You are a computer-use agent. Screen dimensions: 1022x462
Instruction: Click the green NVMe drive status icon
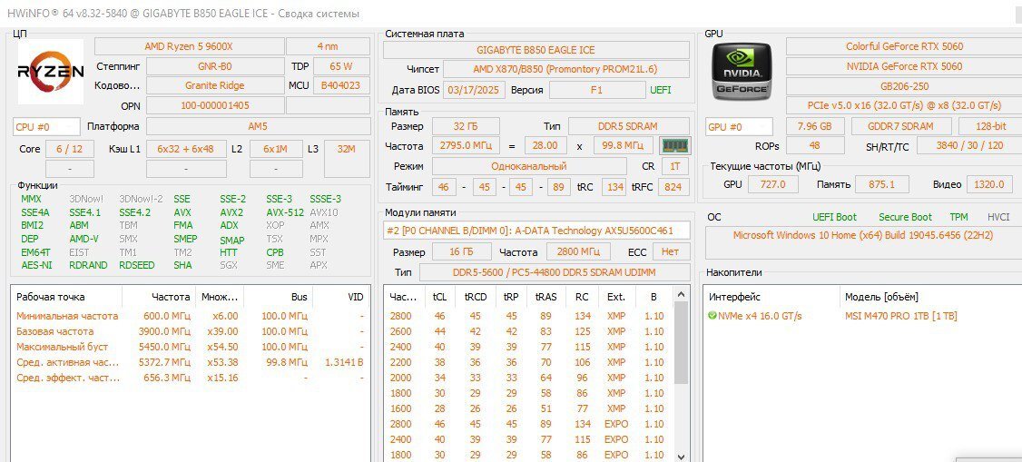712,316
